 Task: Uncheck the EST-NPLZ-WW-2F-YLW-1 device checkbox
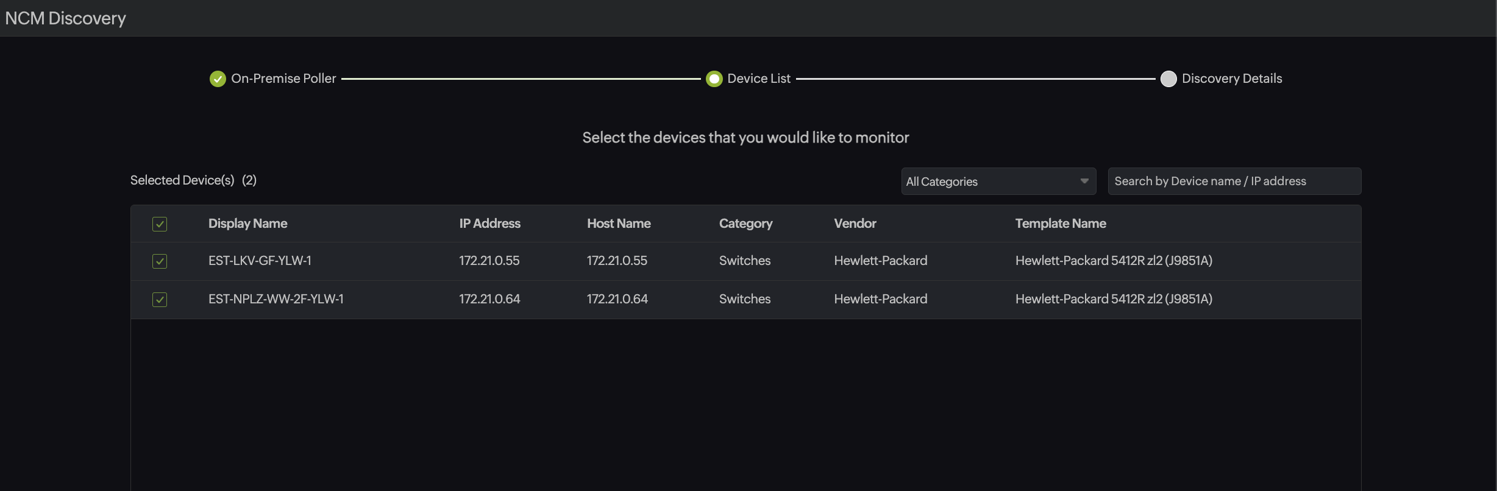[x=160, y=300]
